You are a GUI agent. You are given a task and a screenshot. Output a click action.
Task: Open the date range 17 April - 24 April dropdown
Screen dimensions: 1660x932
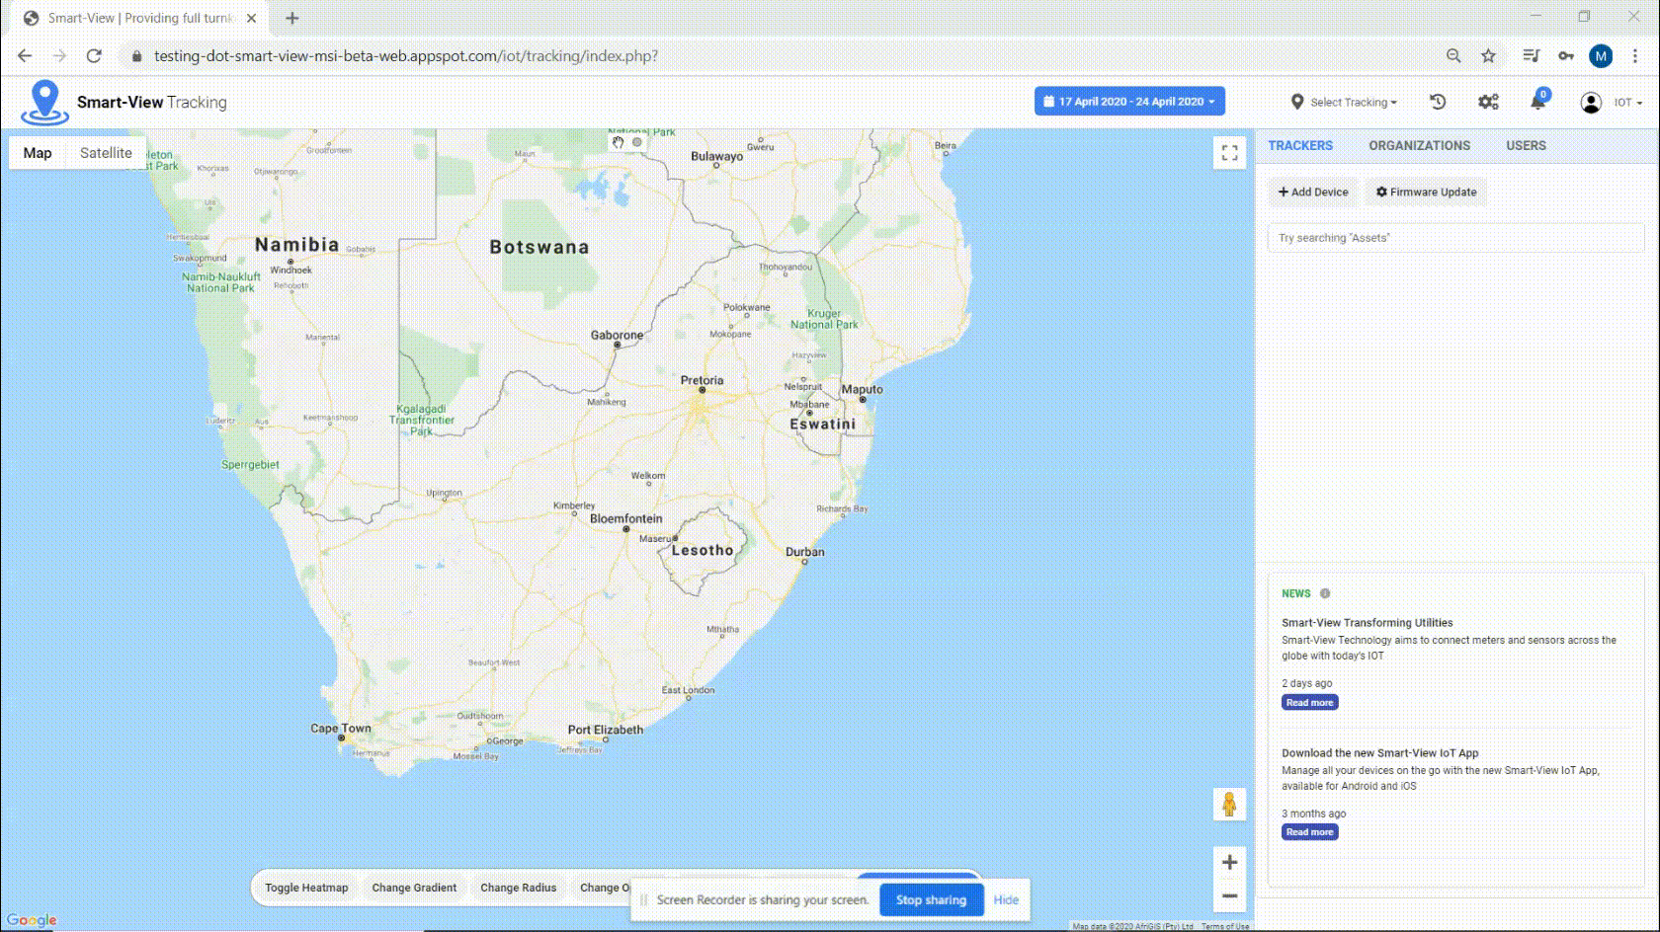click(1129, 101)
